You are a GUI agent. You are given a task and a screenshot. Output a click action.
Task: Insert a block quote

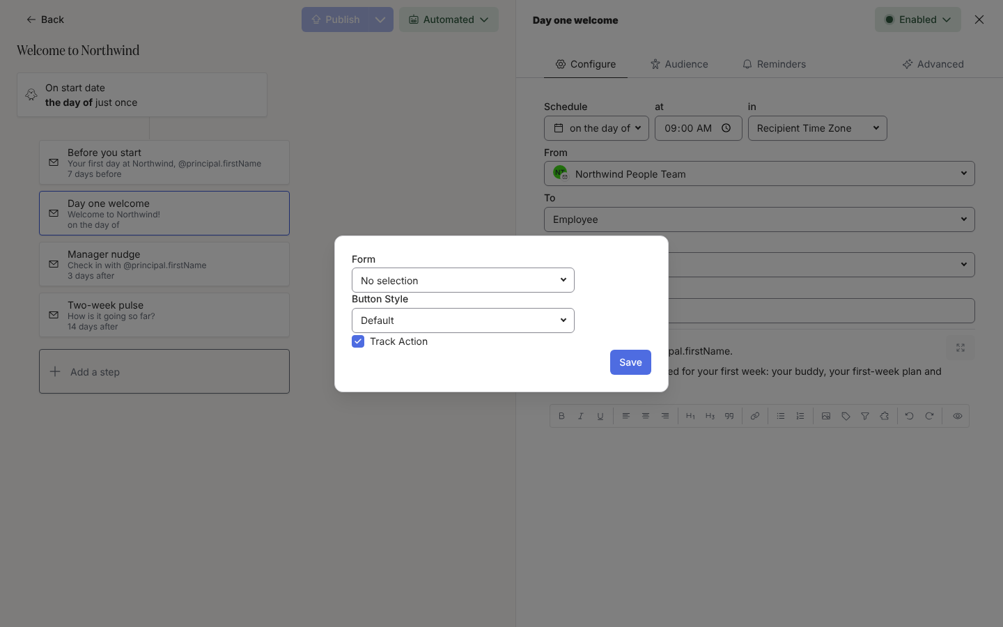click(x=729, y=416)
